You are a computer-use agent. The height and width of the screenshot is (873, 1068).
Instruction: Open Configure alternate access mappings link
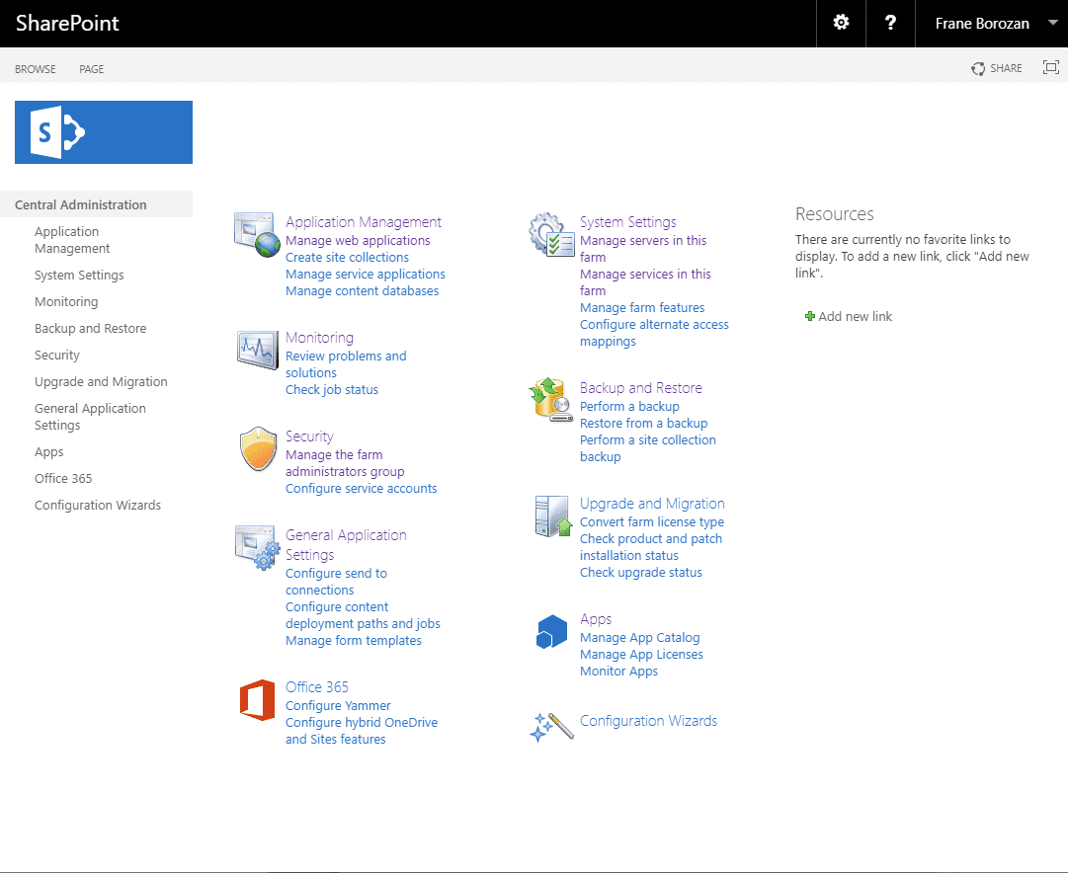[x=654, y=333]
